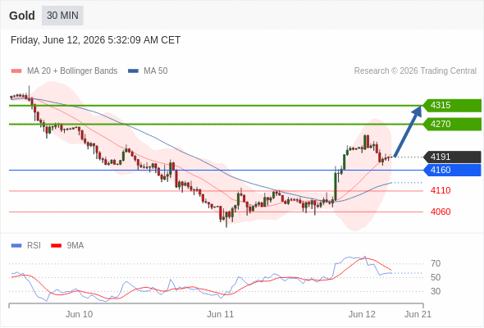Click the Jun 10 date axis label
Screen dimensions: 484x328
click(79, 314)
